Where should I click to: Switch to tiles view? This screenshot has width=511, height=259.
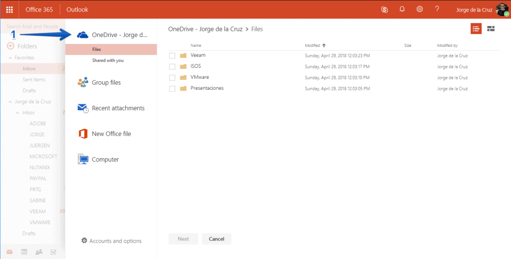coord(491,28)
